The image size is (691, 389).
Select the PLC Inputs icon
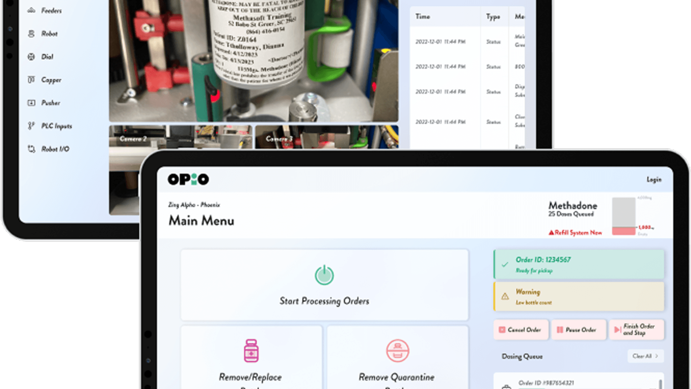[31, 126]
